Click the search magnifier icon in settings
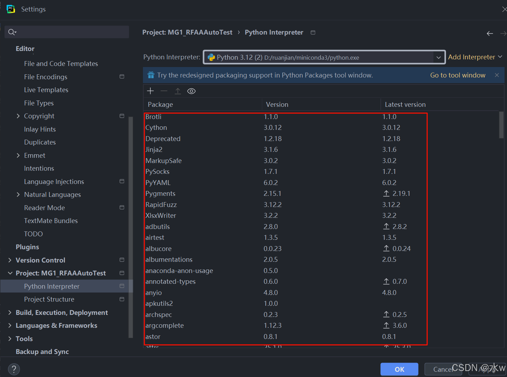Screen dimensions: 507x377 tap(12, 32)
